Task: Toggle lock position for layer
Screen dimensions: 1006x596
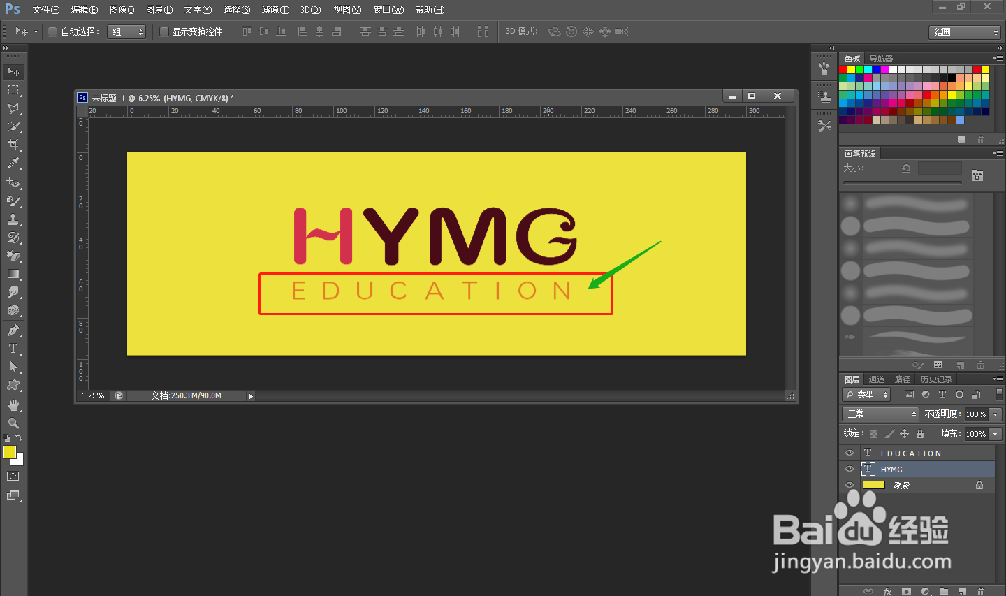Action: pyautogui.click(x=904, y=434)
